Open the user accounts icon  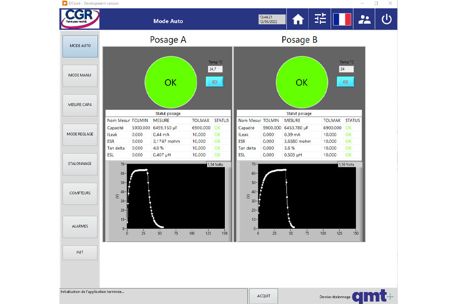(x=365, y=19)
